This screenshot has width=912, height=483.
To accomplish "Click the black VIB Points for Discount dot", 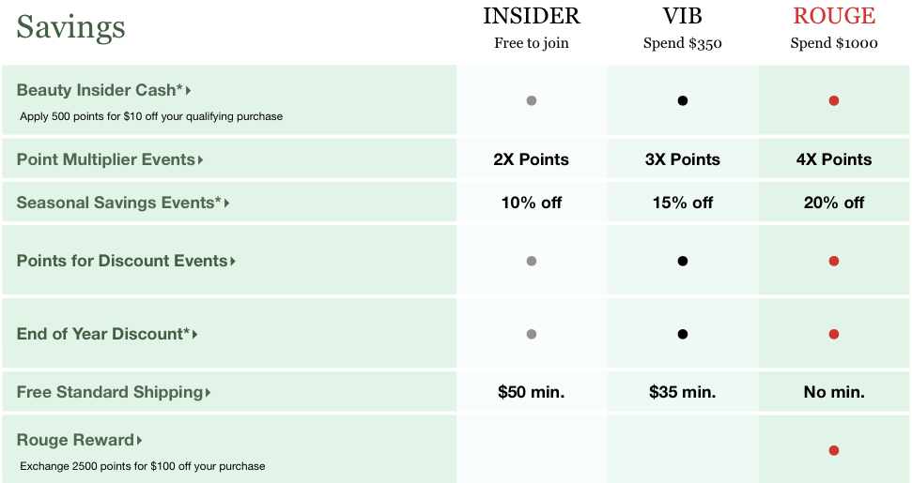I will pyautogui.click(x=683, y=261).
